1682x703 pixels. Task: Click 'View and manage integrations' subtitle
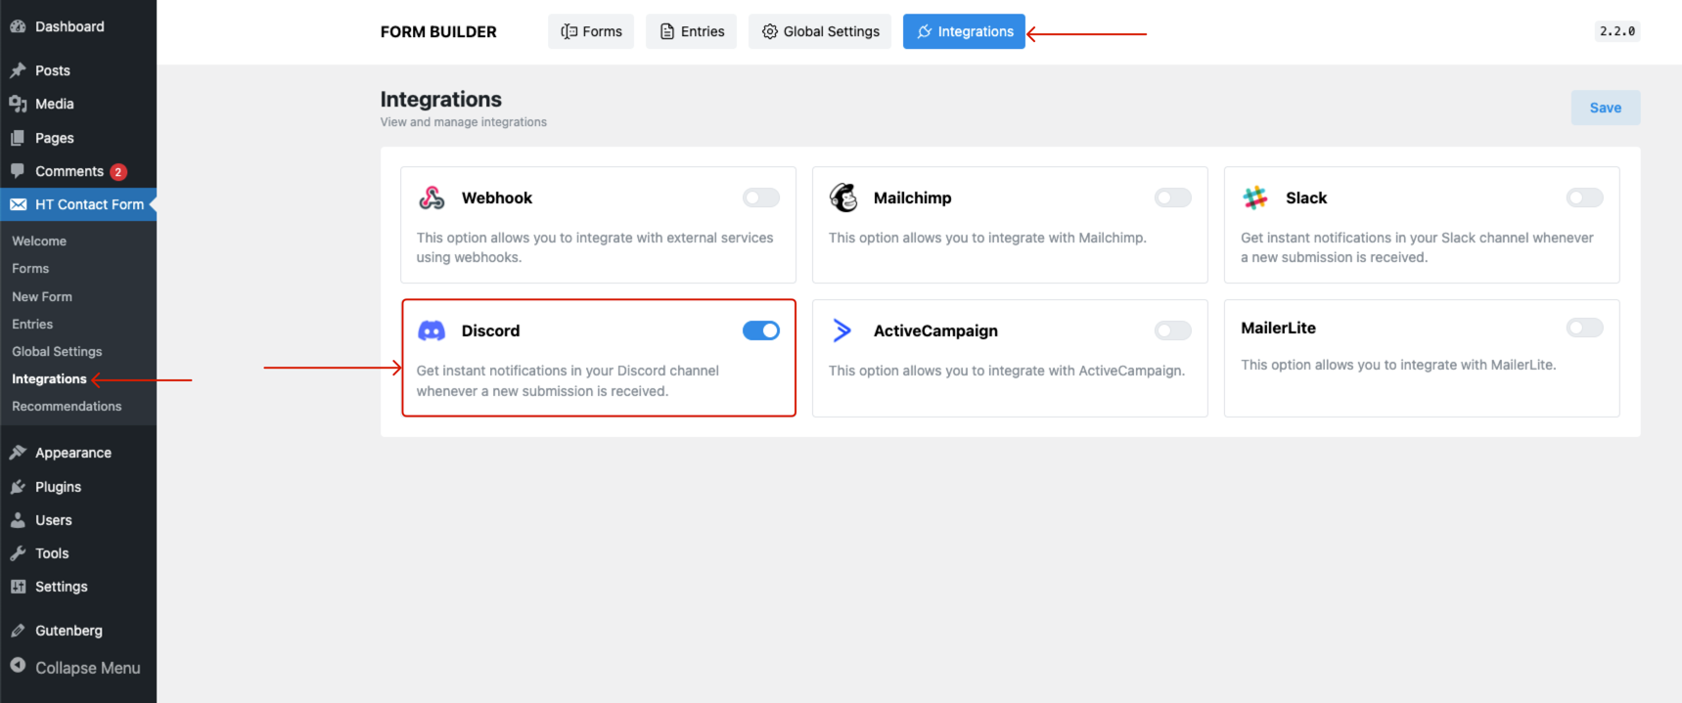pyautogui.click(x=464, y=122)
